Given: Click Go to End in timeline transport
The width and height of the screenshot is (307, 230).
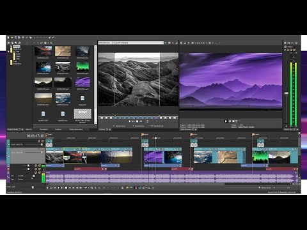Looking at the screenshot, I should click(x=74, y=188).
